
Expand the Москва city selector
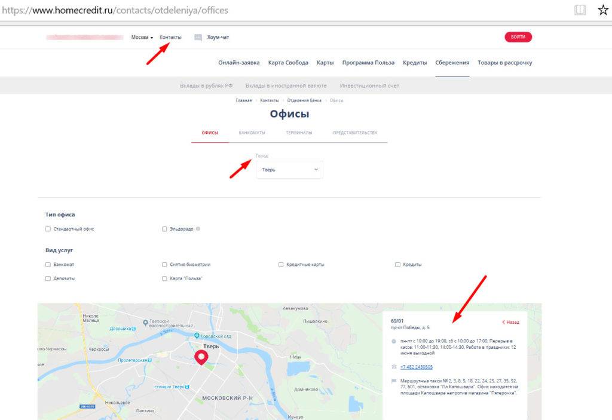(x=142, y=37)
